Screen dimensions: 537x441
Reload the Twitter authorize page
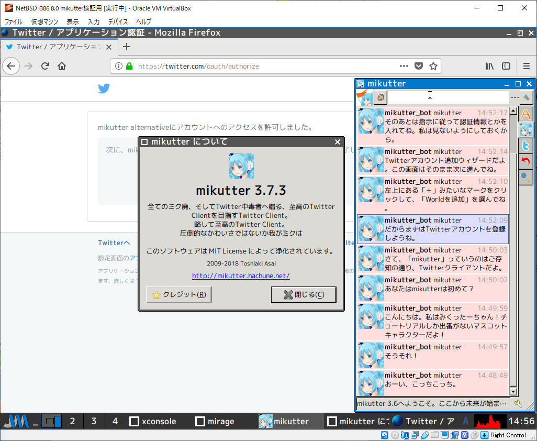(x=45, y=66)
